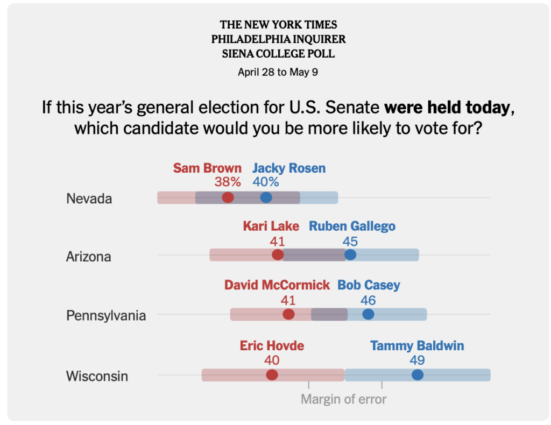Screen dimensions: 551x425
Task: Select Tammy Baldwin's blue poll dot
Action: [x=417, y=375]
